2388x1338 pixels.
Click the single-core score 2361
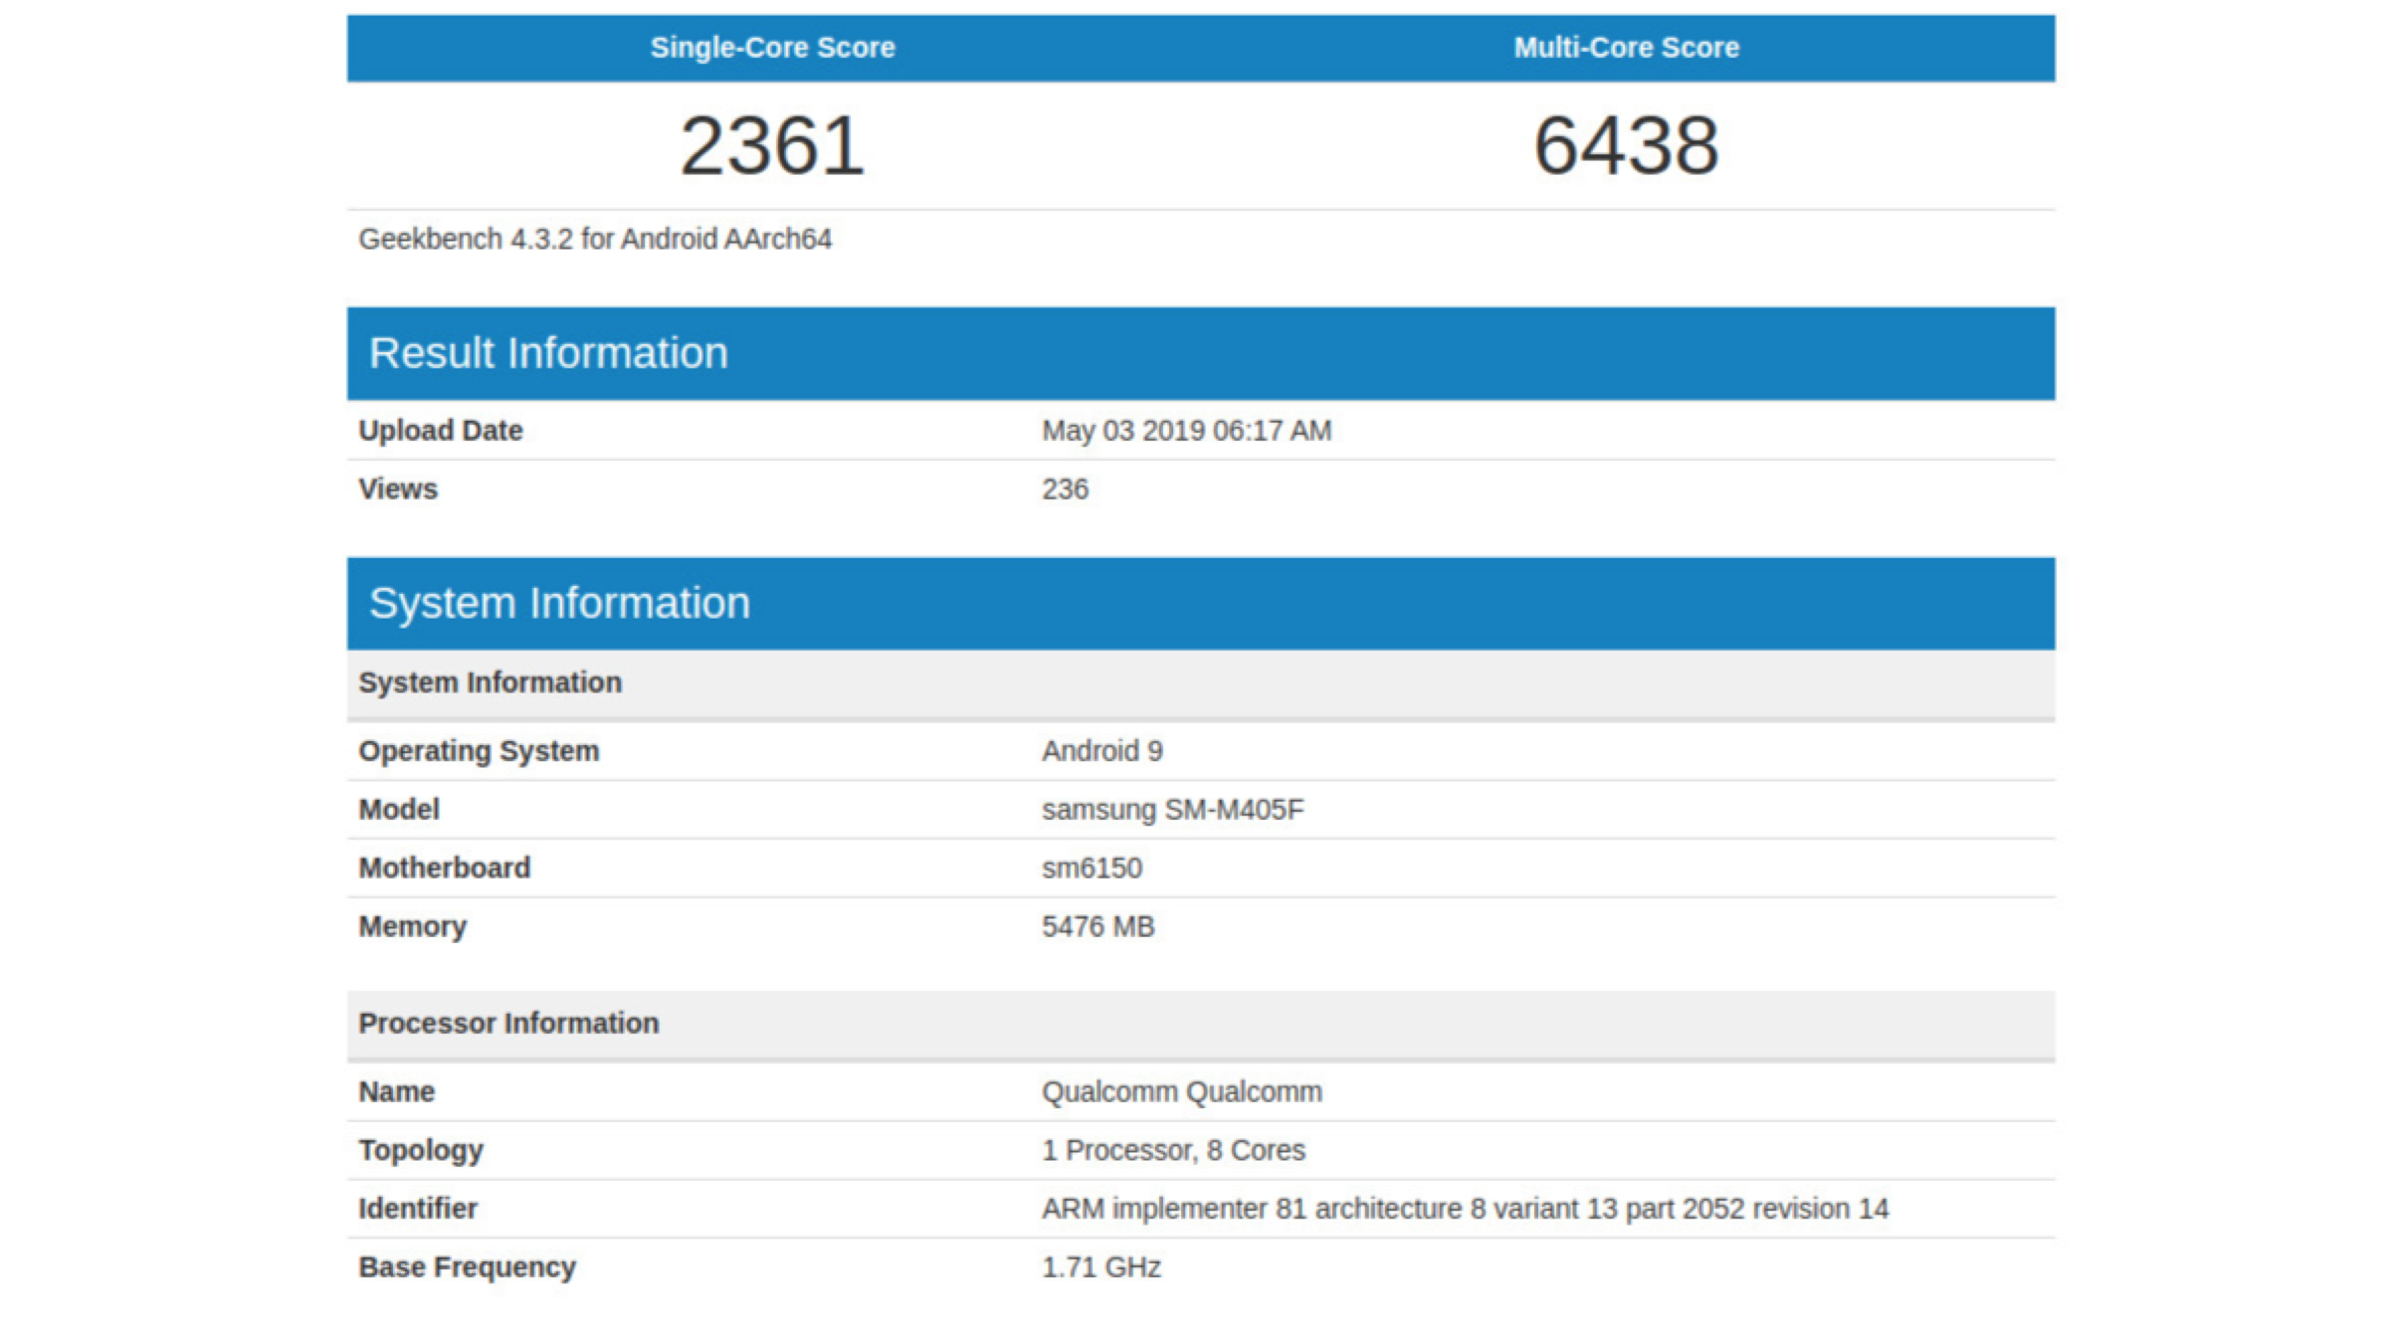point(772,146)
